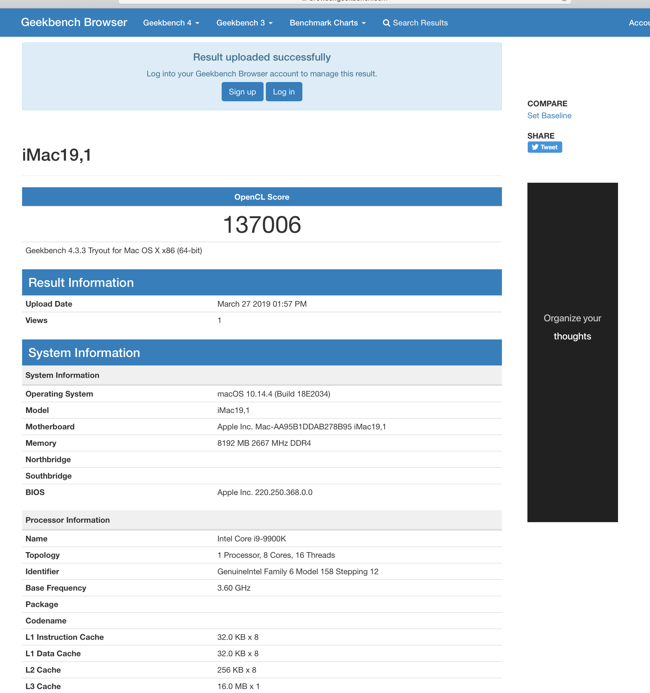650x693 pixels.
Task: Click the Set Baseline link
Action: click(549, 116)
